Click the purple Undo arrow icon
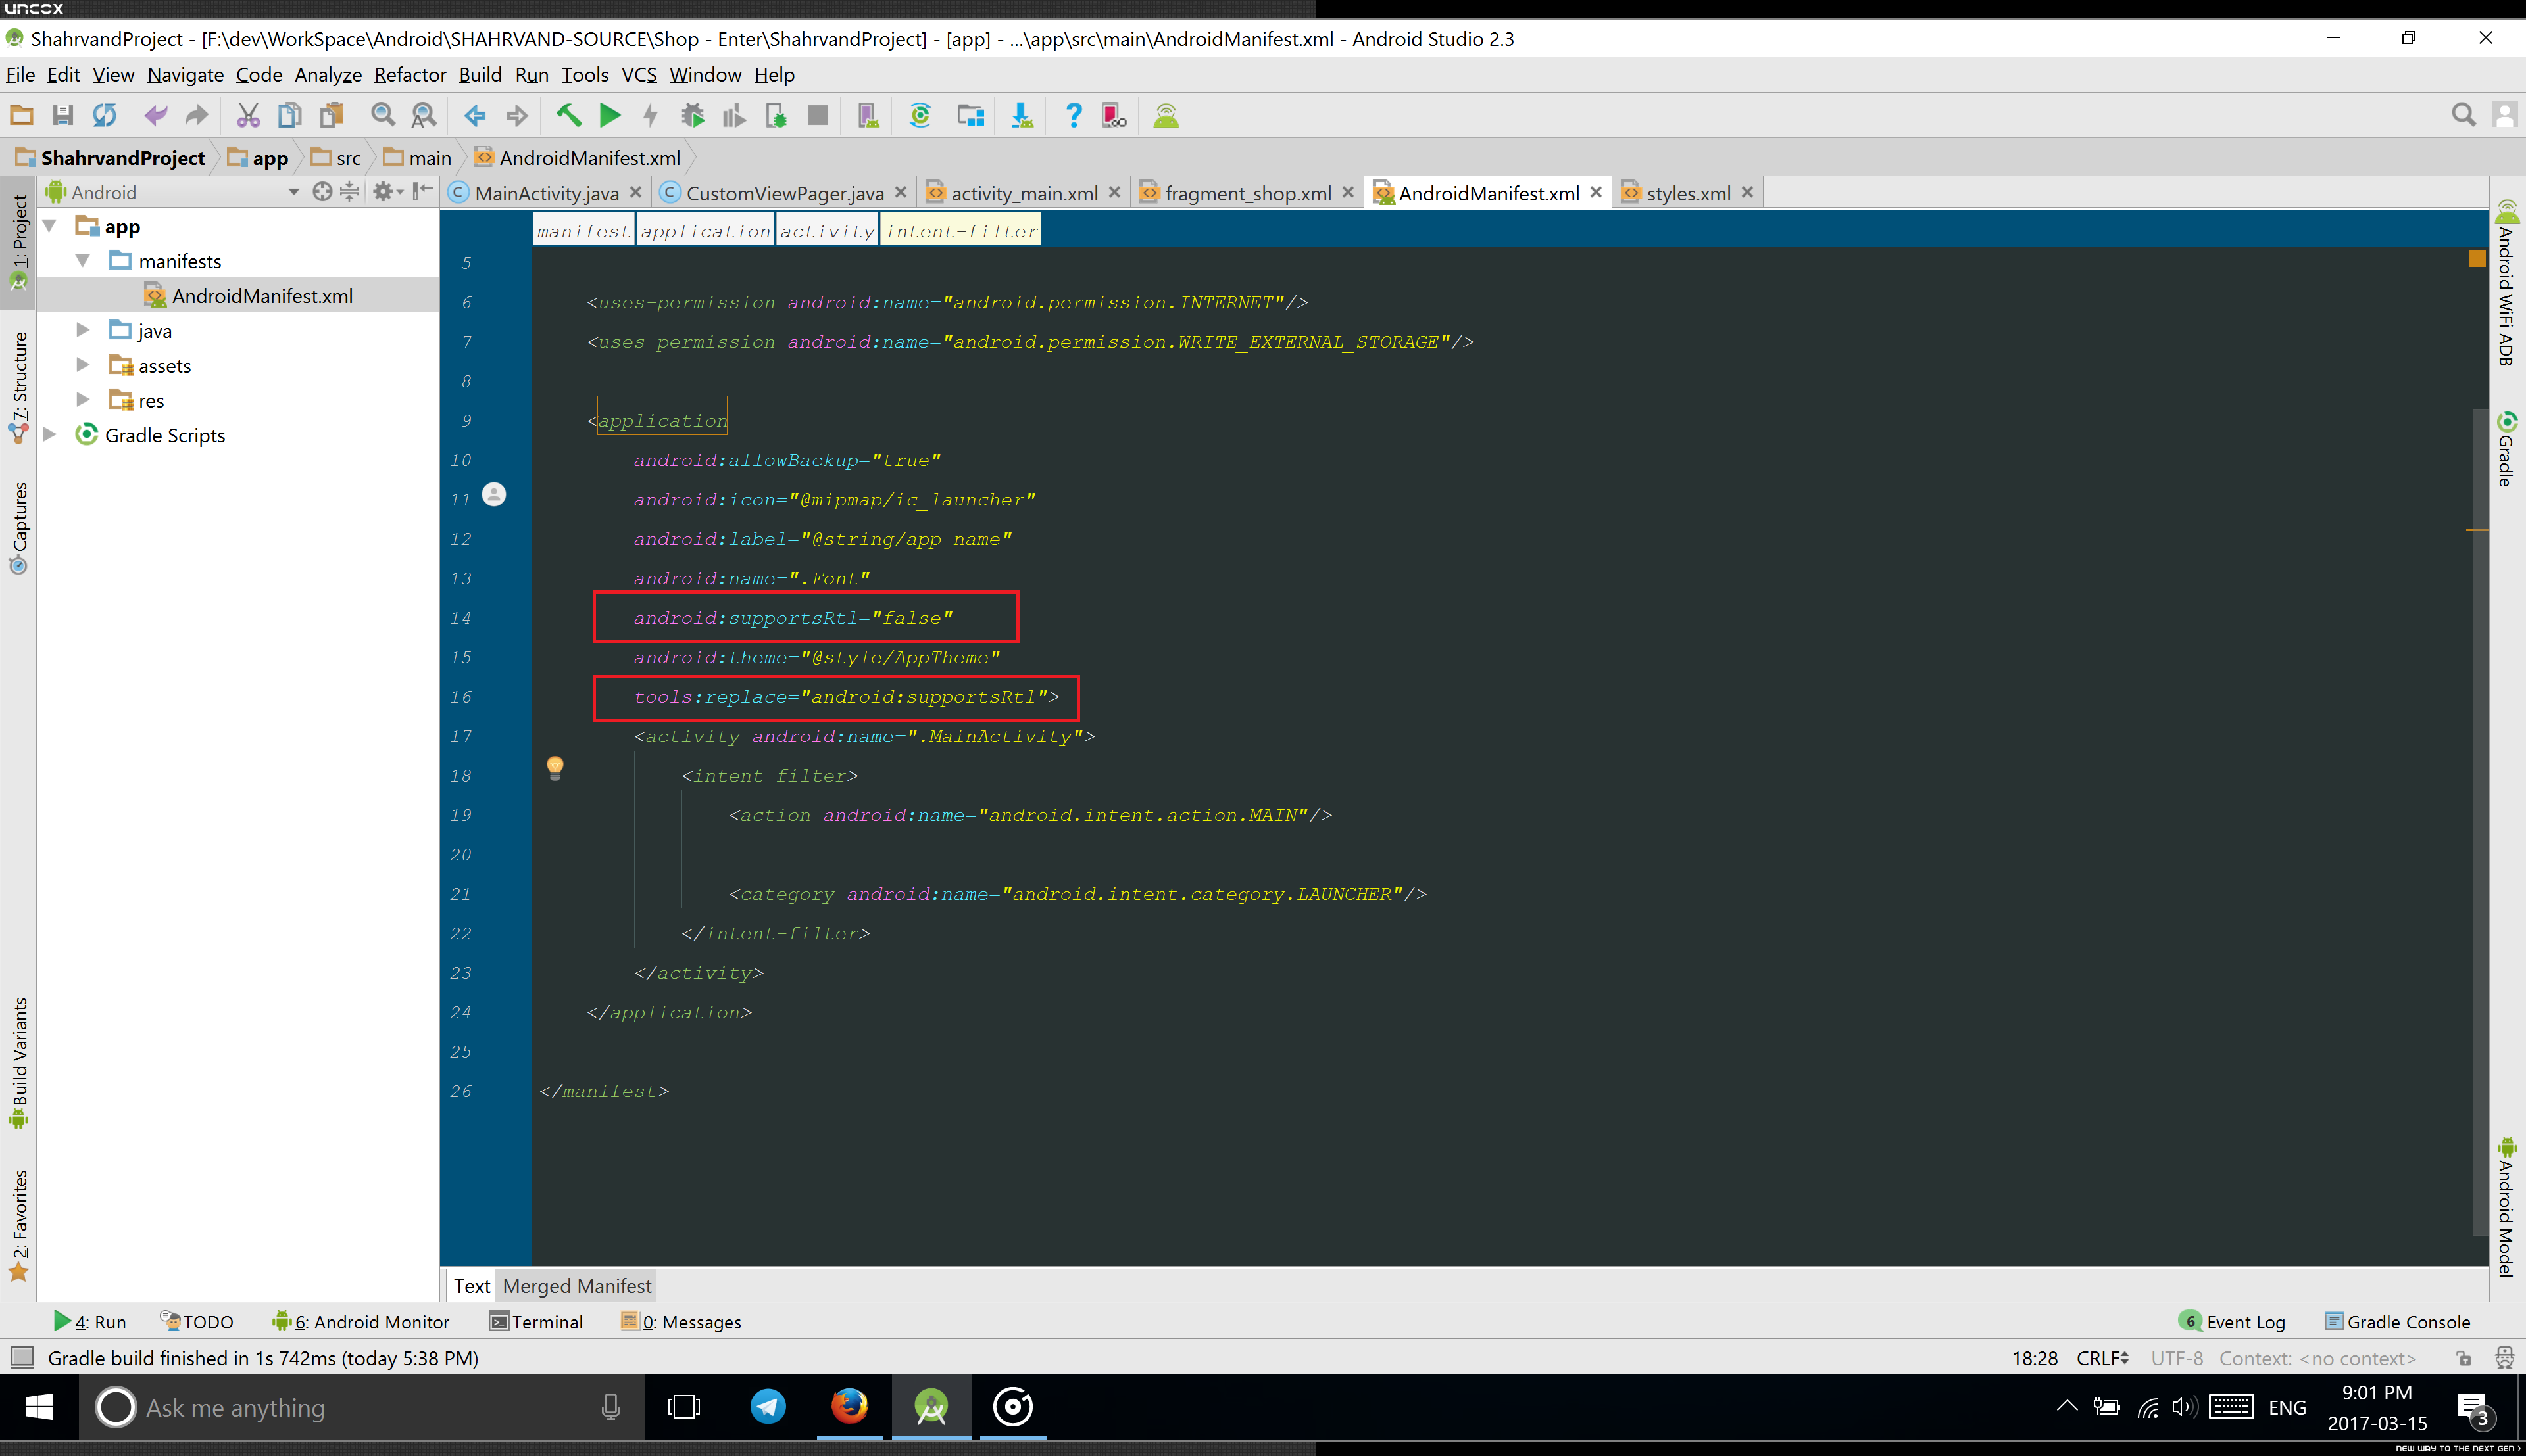Image resolution: width=2526 pixels, height=1456 pixels. point(155,116)
